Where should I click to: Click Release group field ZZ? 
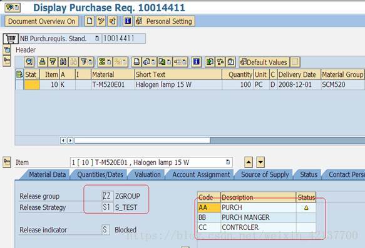pyautogui.click(x=108, y=196)
